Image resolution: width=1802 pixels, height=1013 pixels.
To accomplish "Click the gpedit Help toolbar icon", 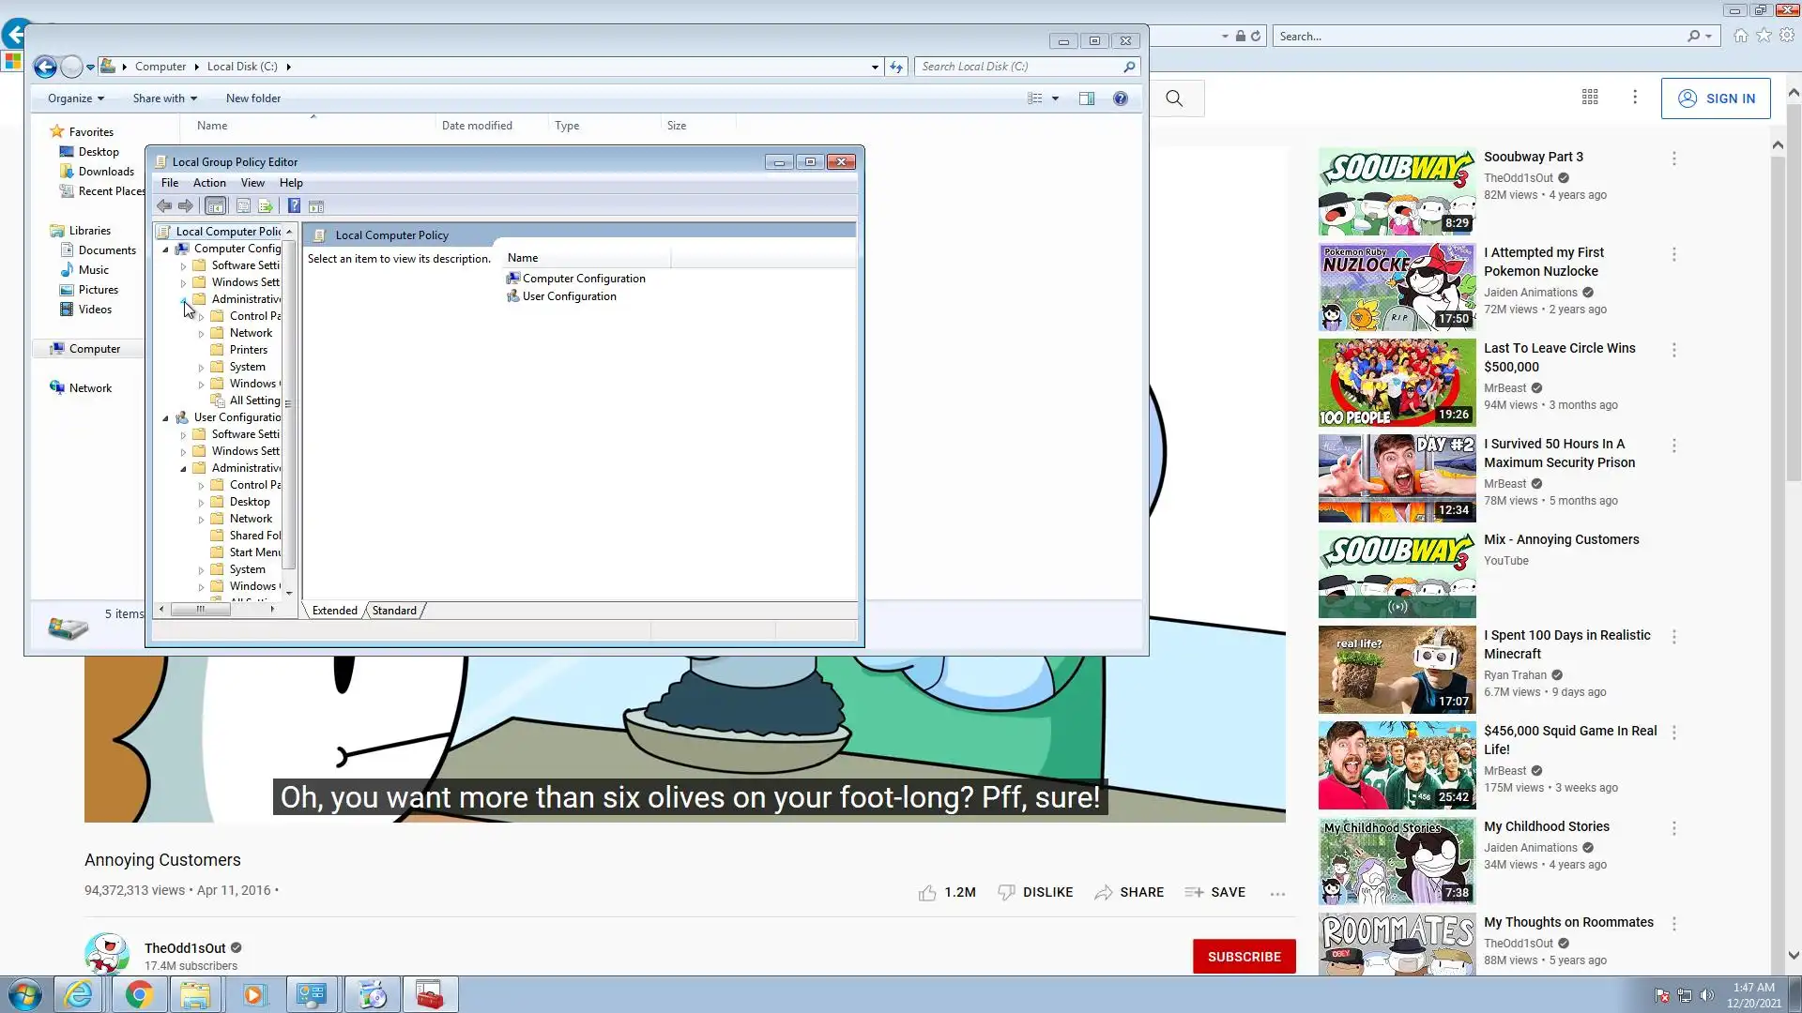I will point(294,206).
